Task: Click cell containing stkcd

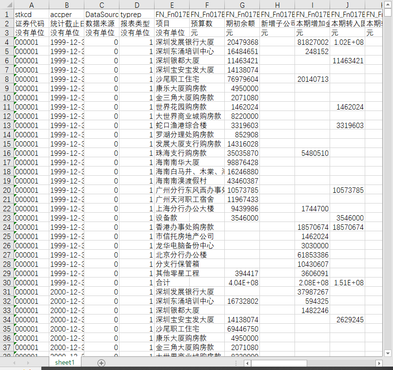Action: pyautogui.click(x=31, y=14)
